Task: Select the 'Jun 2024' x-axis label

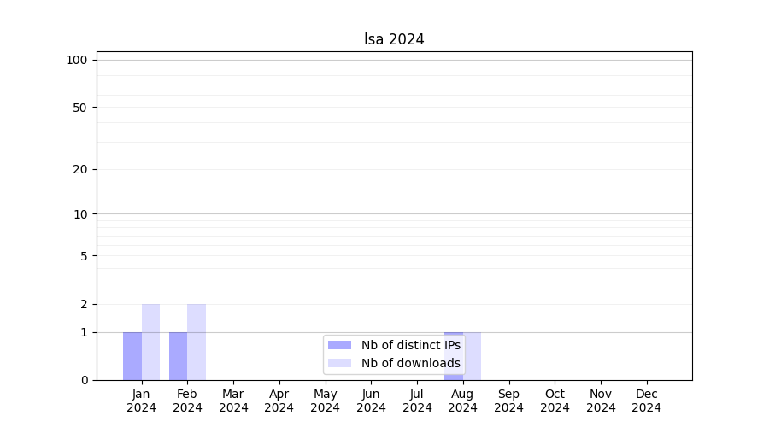Action: pyautogui.click(x=371, y=401)
